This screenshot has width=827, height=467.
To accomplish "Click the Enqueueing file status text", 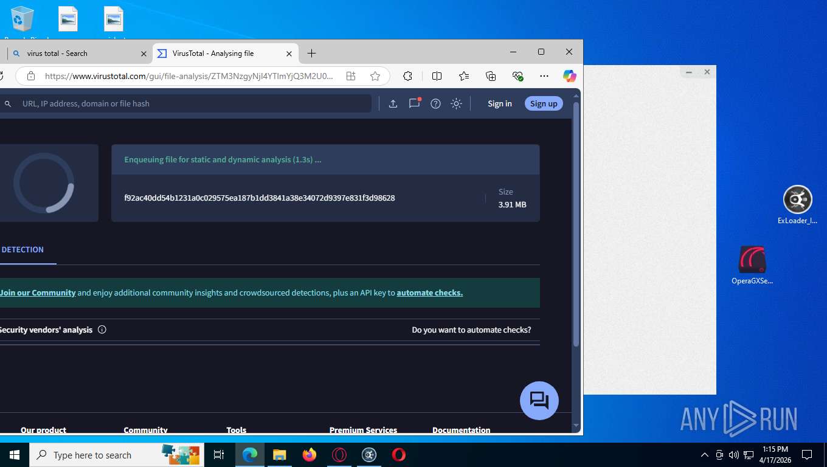I will tap(223, 159).
